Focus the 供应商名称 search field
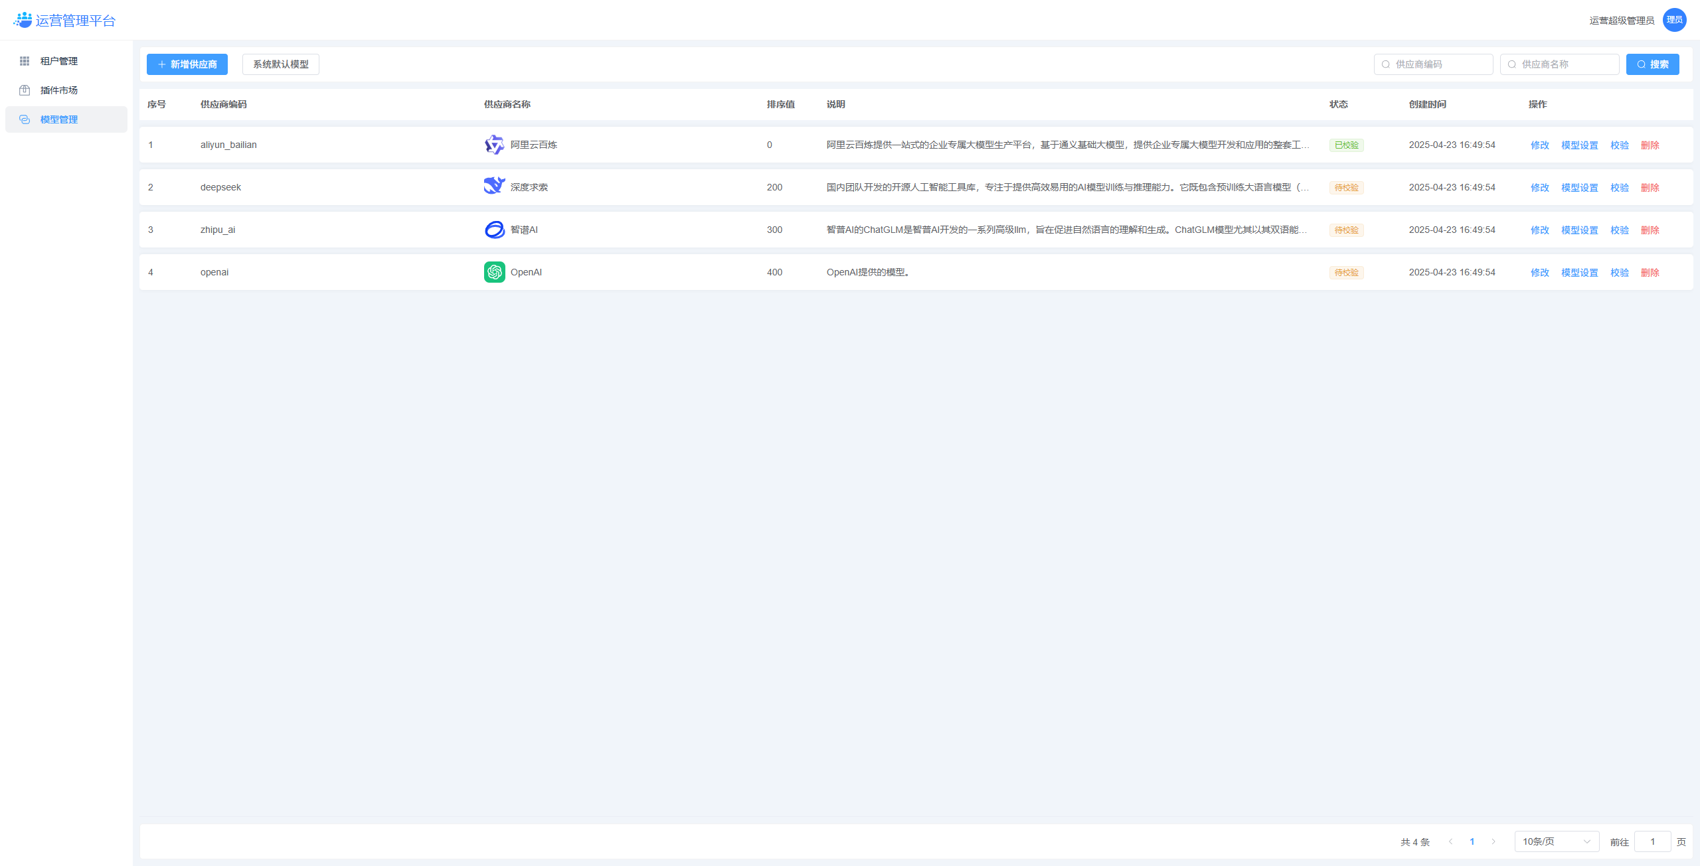The width and height of the screenshot is (1700, 866). pyautogui.click(x=1560, y=64)
